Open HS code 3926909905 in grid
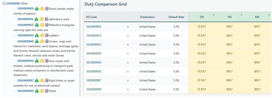 coord(94,27)
